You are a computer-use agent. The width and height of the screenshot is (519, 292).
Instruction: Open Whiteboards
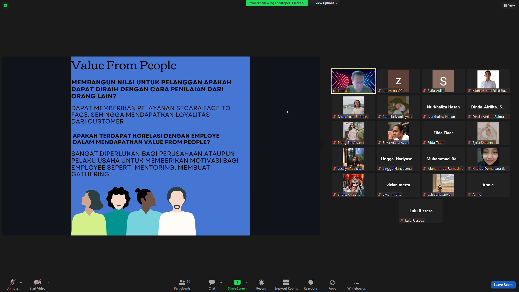(x=357, y=284)
